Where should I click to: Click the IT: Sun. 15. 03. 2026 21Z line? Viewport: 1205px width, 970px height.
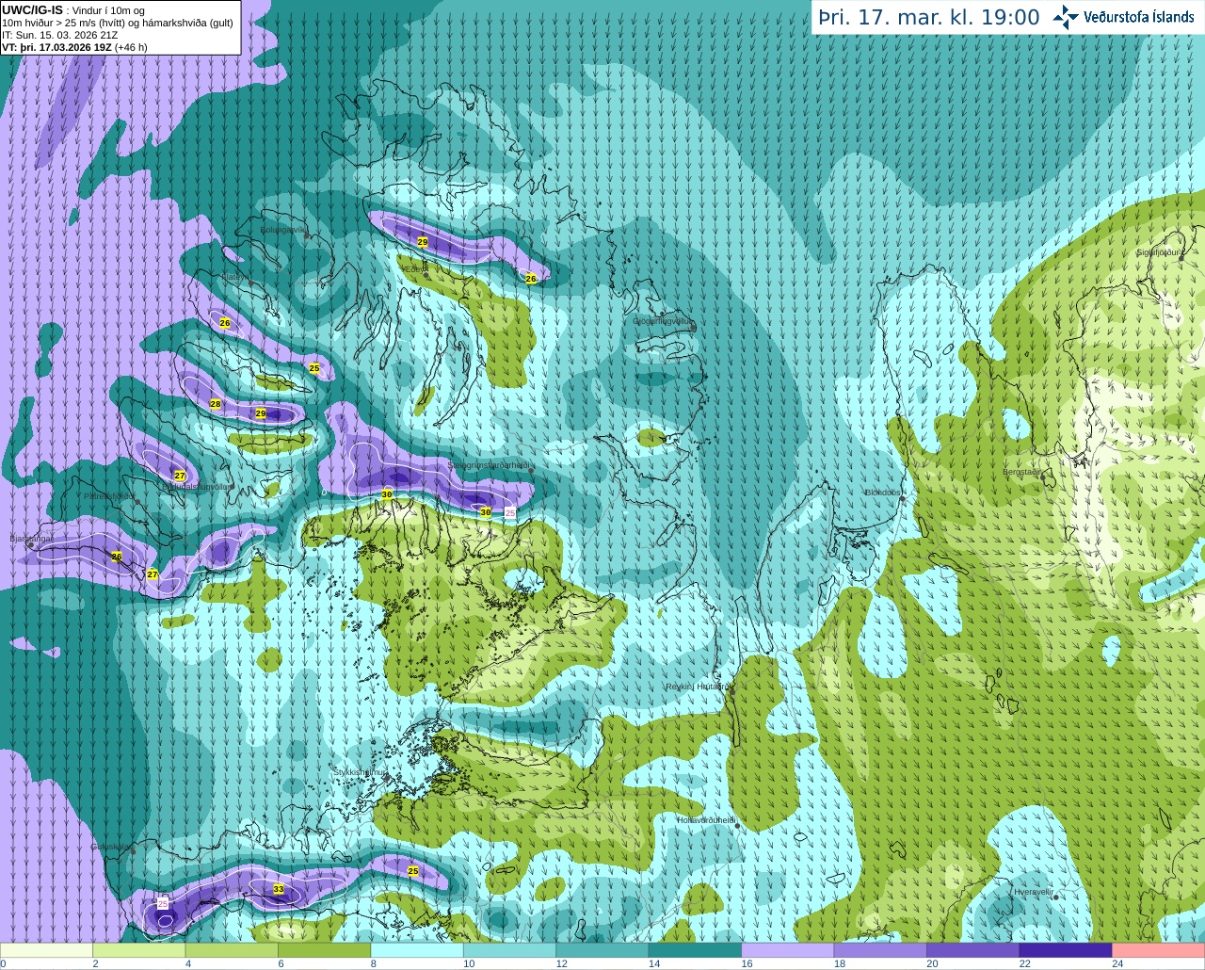pos(59,35)
